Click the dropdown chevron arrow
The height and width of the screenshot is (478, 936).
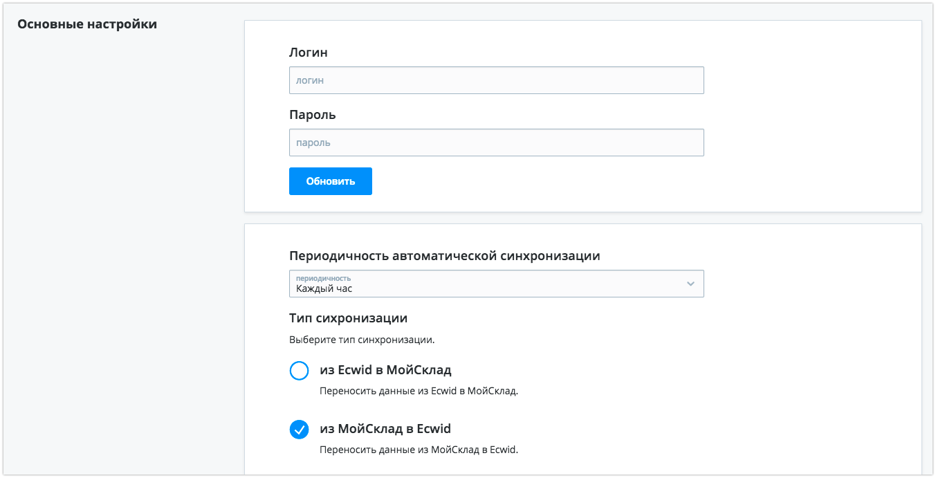(690, 284)
